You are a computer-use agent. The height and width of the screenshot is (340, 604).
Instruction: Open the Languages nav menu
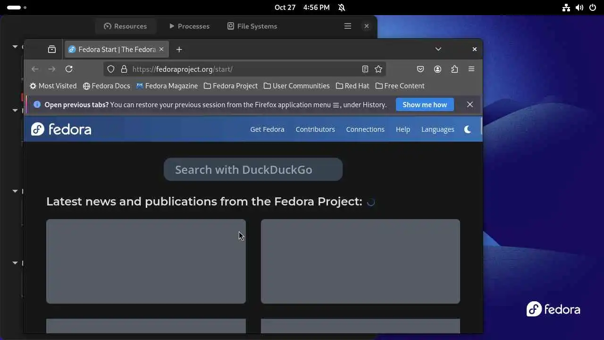point(438,129)
